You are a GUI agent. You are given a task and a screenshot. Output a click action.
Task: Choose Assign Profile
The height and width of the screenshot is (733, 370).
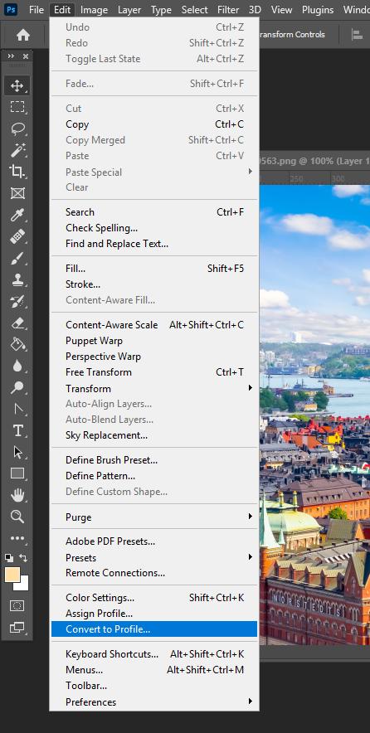pyautogui.click(x=154, y=613)
